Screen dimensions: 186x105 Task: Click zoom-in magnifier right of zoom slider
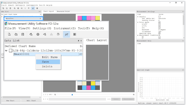pyautogui.click(x=134, y=94)
